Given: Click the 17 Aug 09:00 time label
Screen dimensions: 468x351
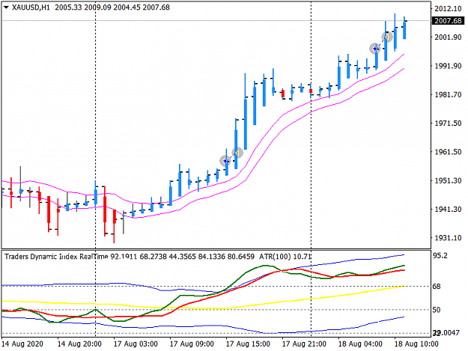Looking at the screenshot, I should [x=192, y=344].
